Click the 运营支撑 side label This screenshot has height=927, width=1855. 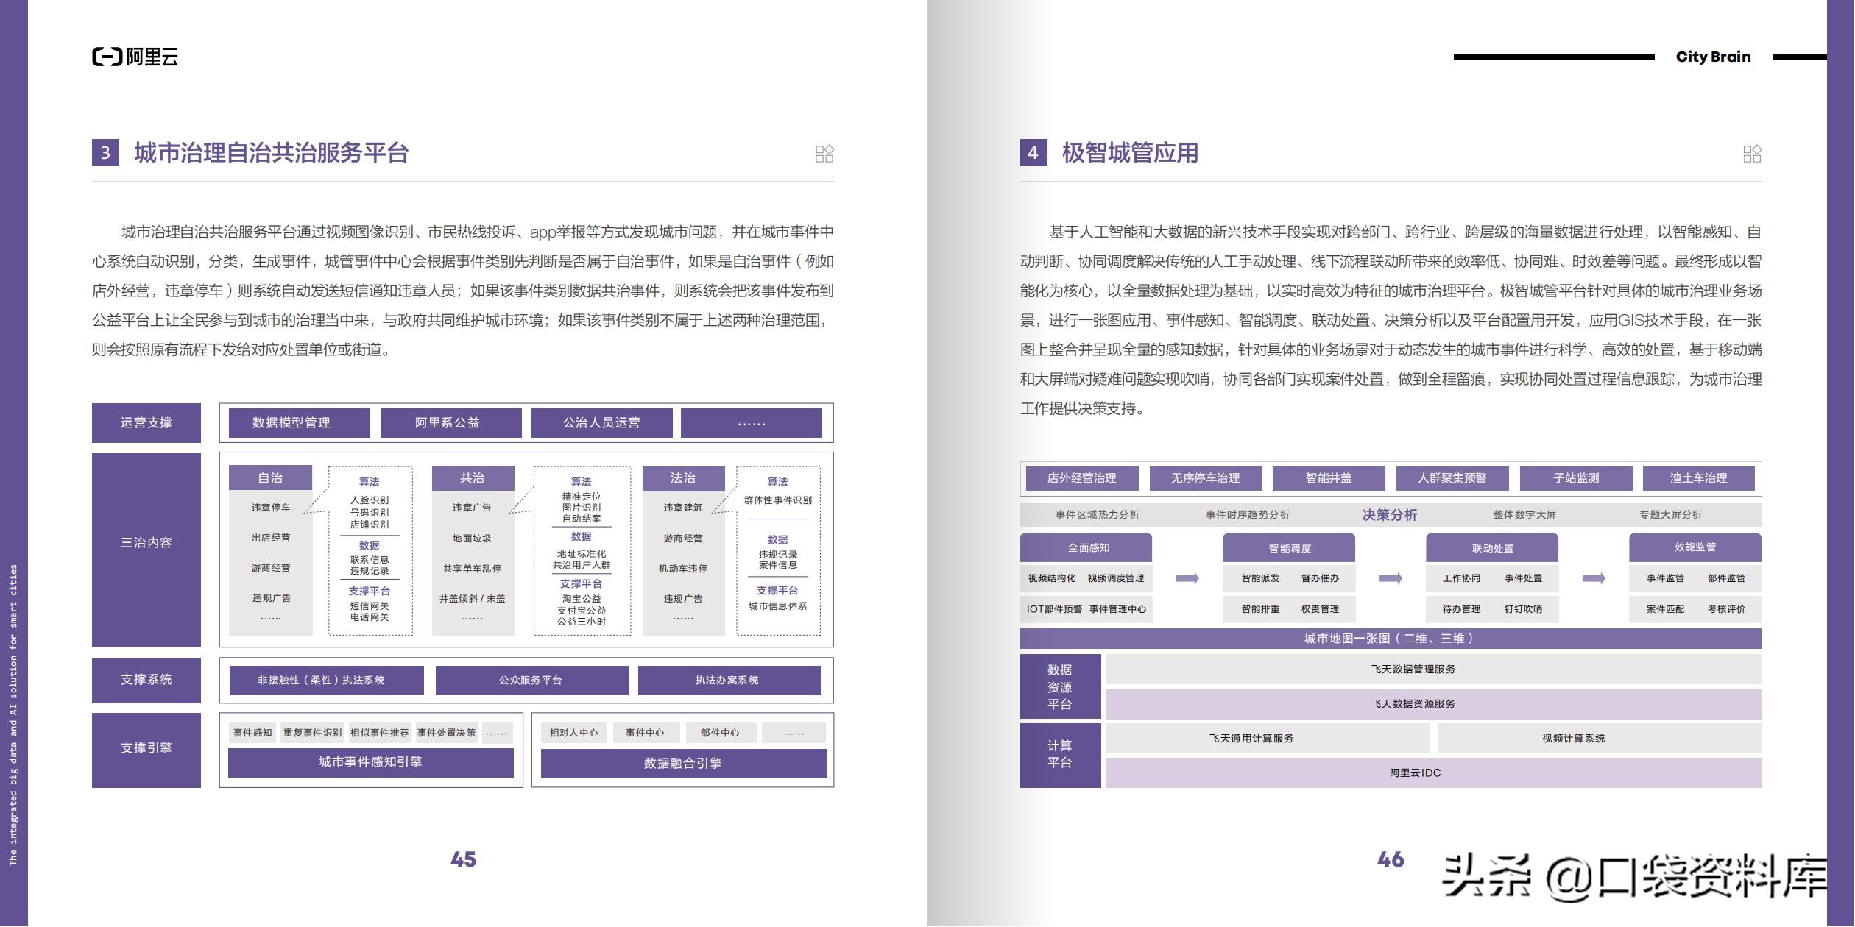click(x=146, y=423)
